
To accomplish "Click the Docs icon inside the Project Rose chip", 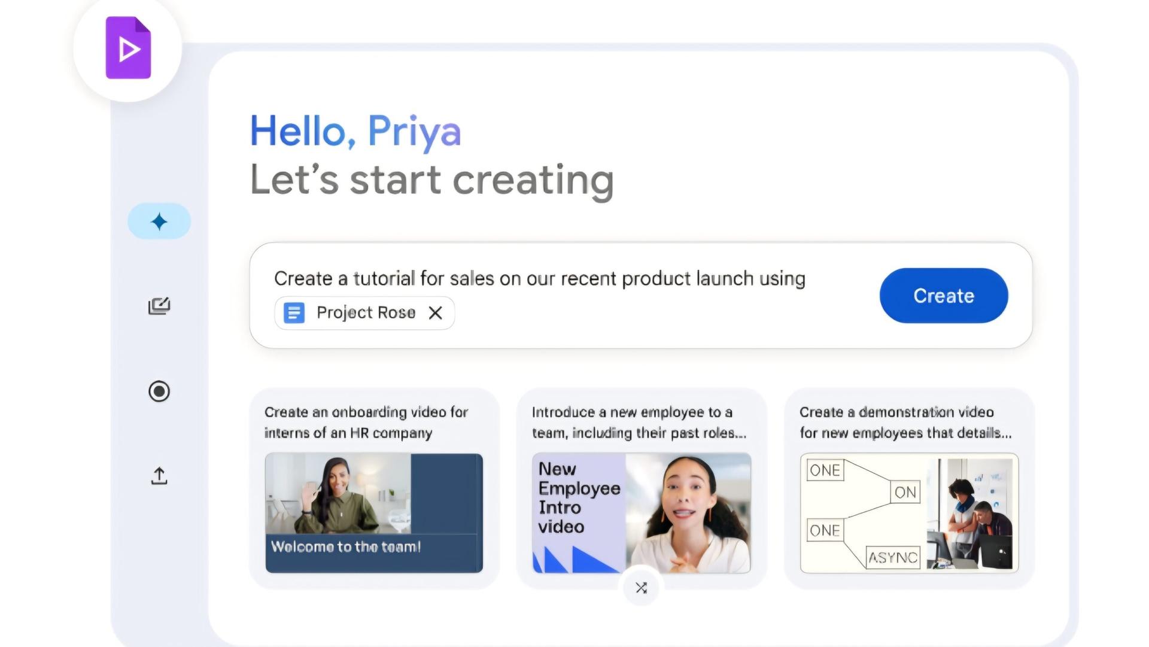I will coord(294,312).
